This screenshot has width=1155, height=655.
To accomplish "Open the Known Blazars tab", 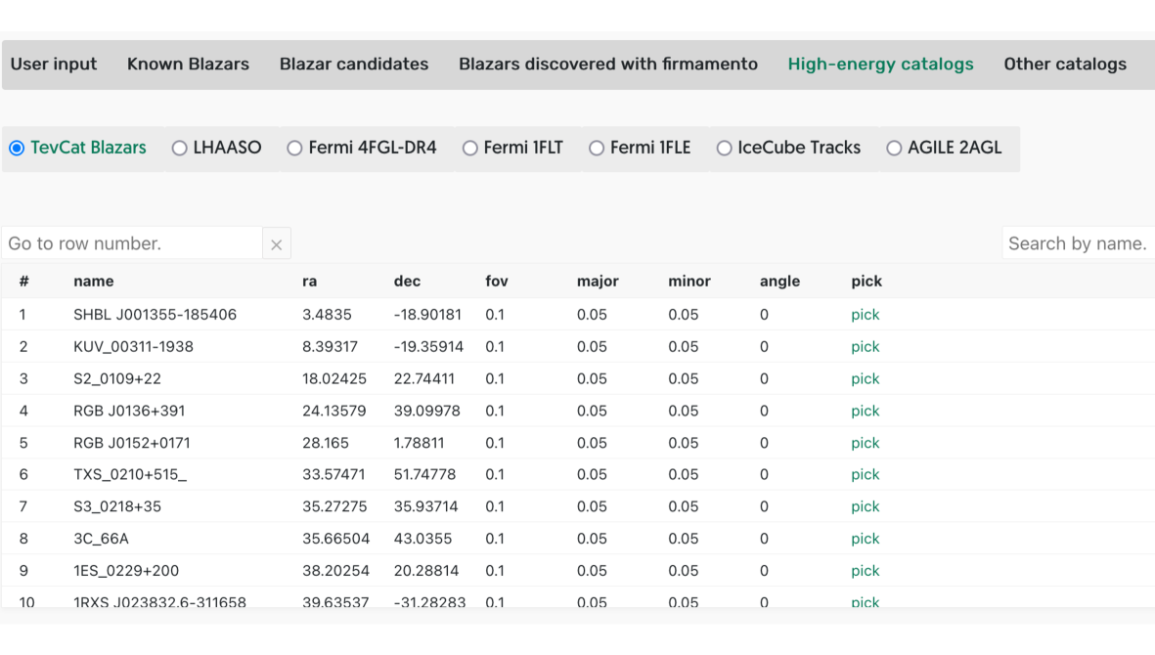I will click(188, 65).
